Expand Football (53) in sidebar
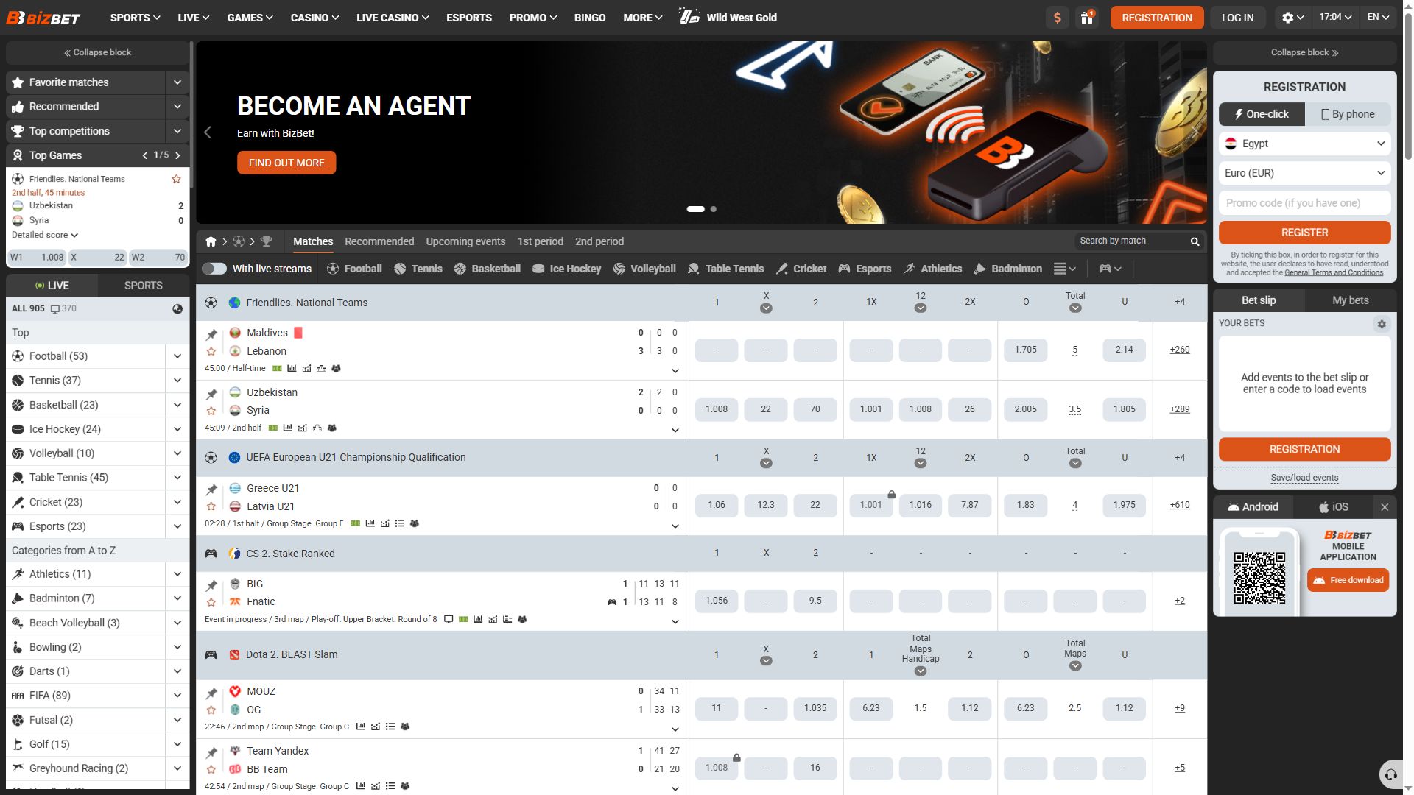 (x=177, y=356)
